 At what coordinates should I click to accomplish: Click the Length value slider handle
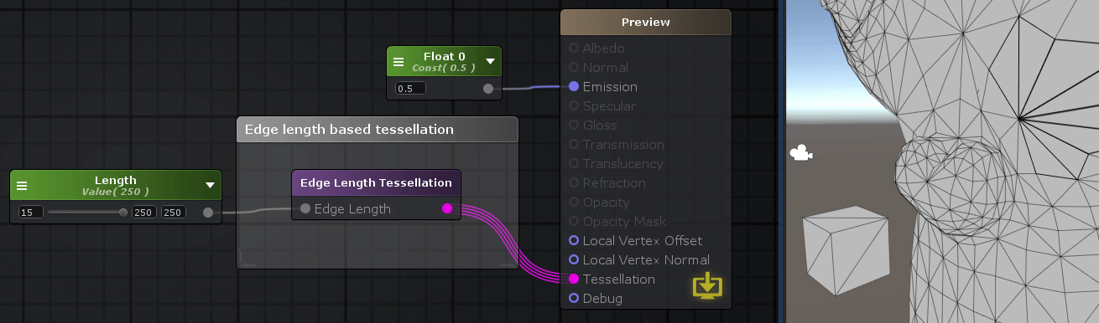click(123, 213)
